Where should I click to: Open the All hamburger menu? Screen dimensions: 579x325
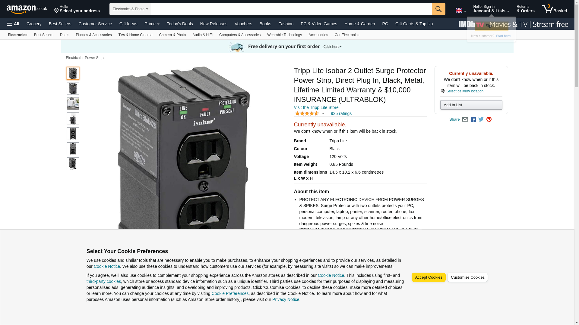(x=13, y=24)
